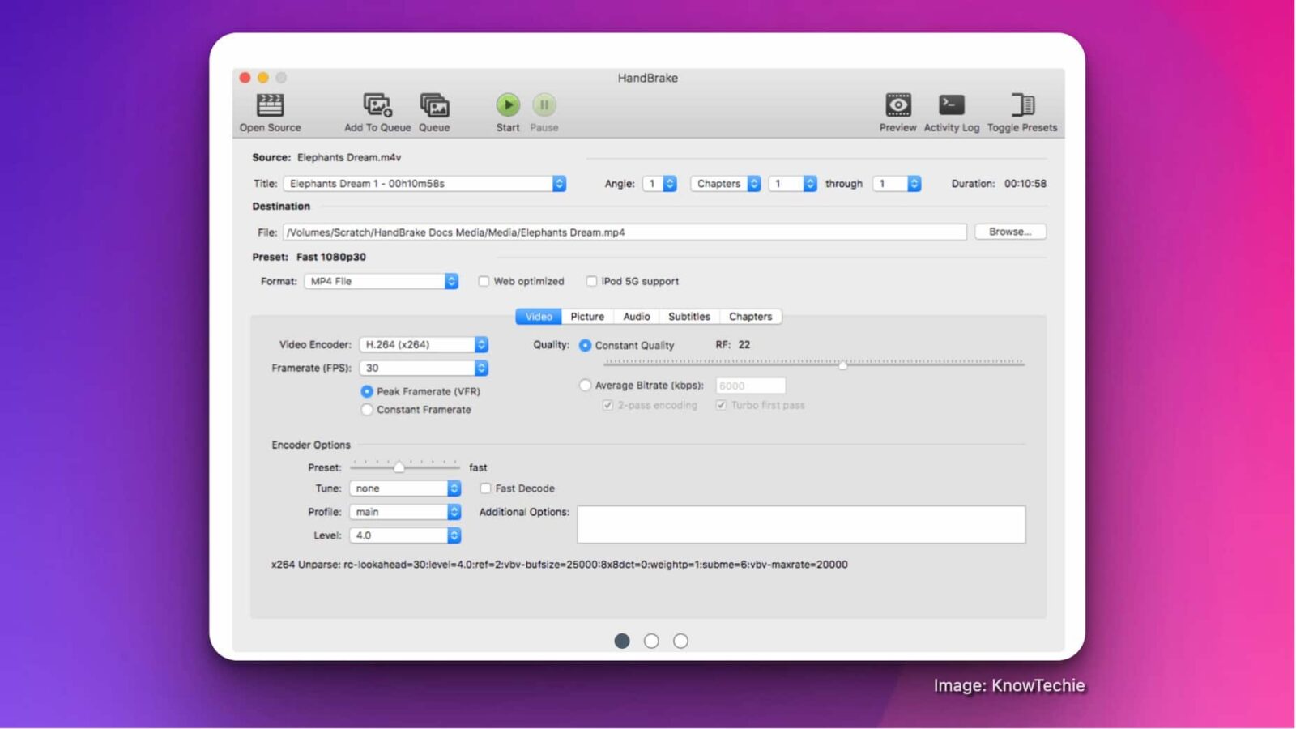Toggle the Turbo first pass checkbox

coord(721,405)
